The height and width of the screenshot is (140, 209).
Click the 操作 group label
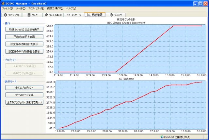[x=8, y=23]
